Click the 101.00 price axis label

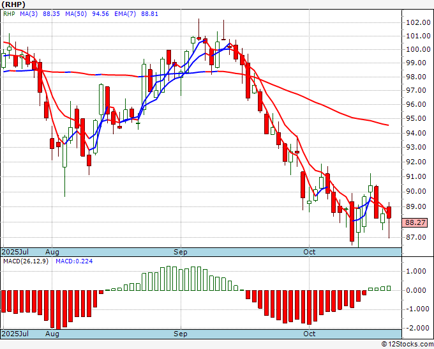point(418,36)
